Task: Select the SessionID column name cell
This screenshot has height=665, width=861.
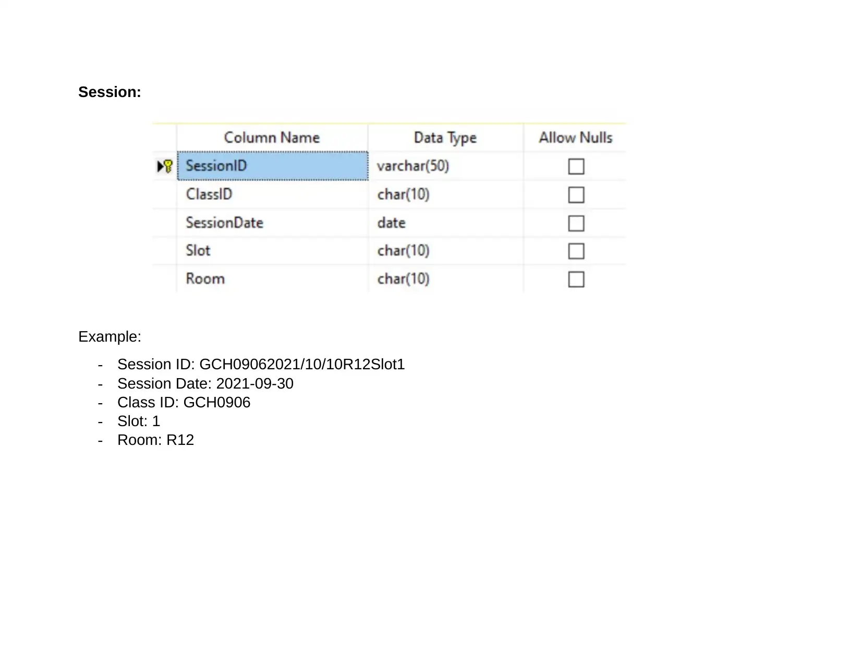Action: pos(273,166)
